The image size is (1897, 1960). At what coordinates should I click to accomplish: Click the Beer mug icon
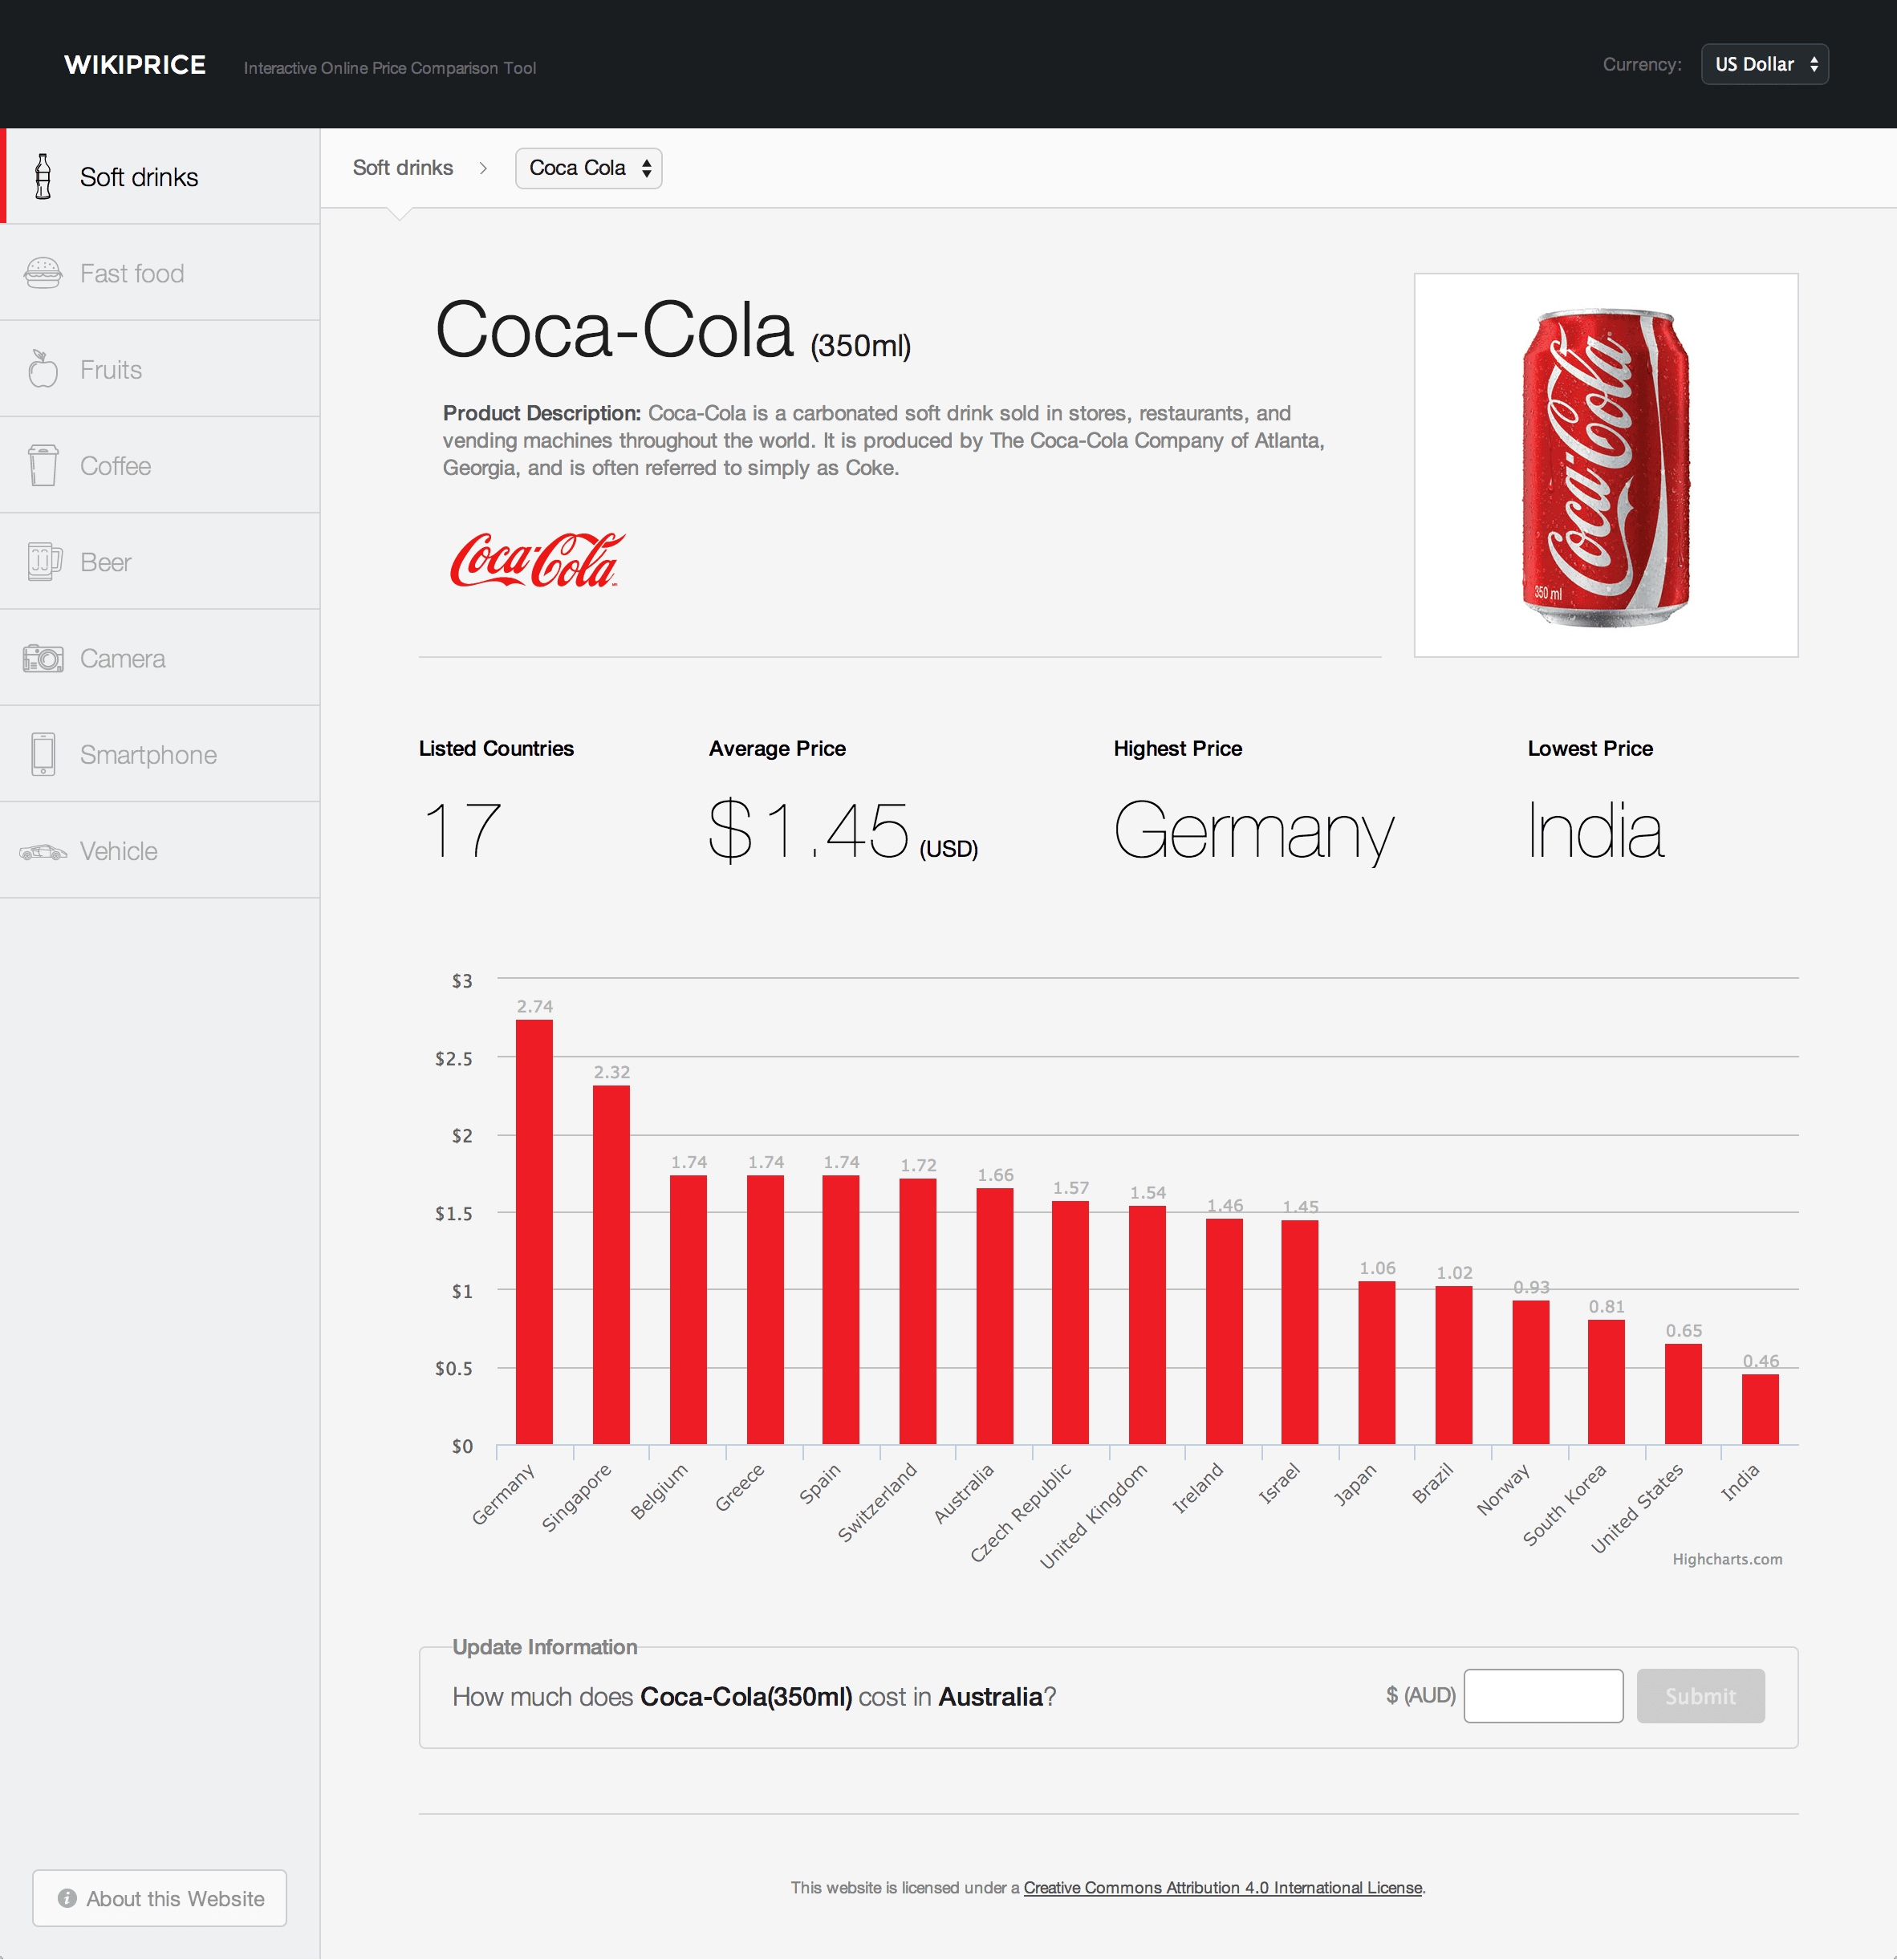click(x=43, y=562)
